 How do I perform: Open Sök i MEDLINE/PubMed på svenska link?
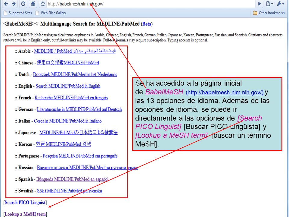(69, 191)
